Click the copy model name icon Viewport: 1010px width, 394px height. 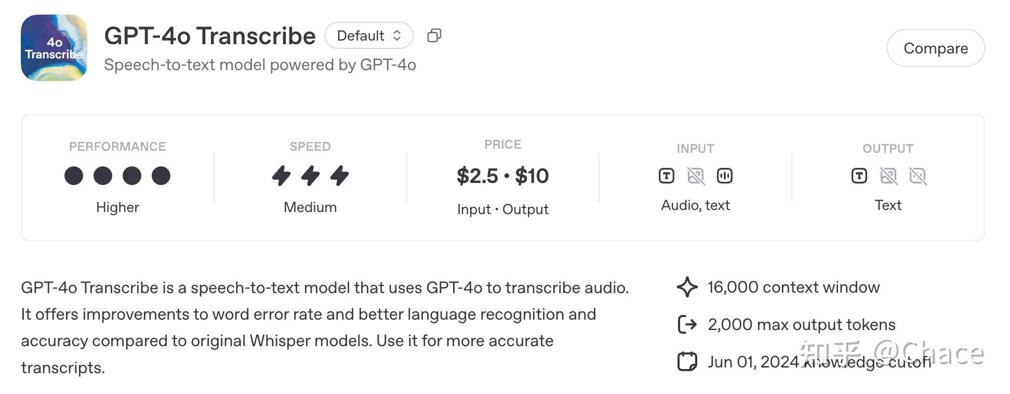click(x=434, y=35)
